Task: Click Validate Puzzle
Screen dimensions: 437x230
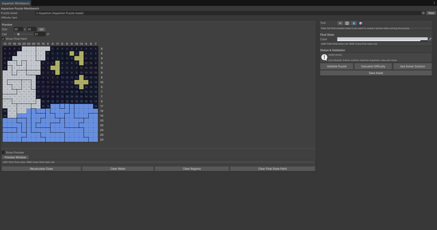Action: tap(338, 66)
